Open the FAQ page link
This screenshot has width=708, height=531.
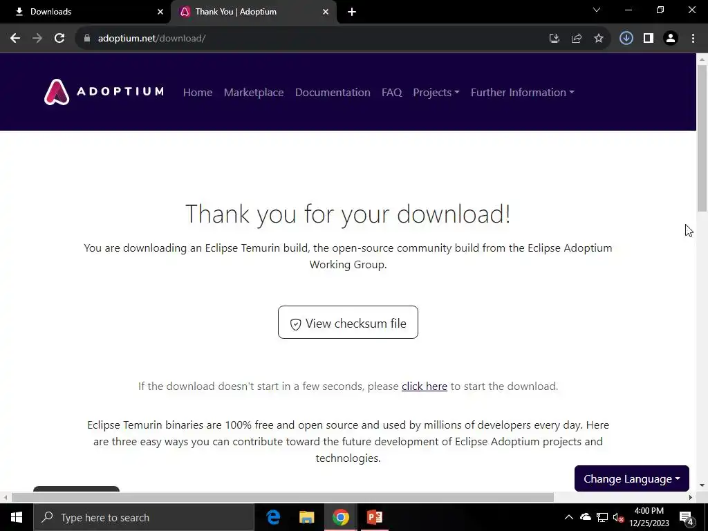pyautogui.click(x=391, y=93)
